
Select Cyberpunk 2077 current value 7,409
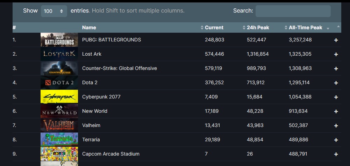point(211,97)
